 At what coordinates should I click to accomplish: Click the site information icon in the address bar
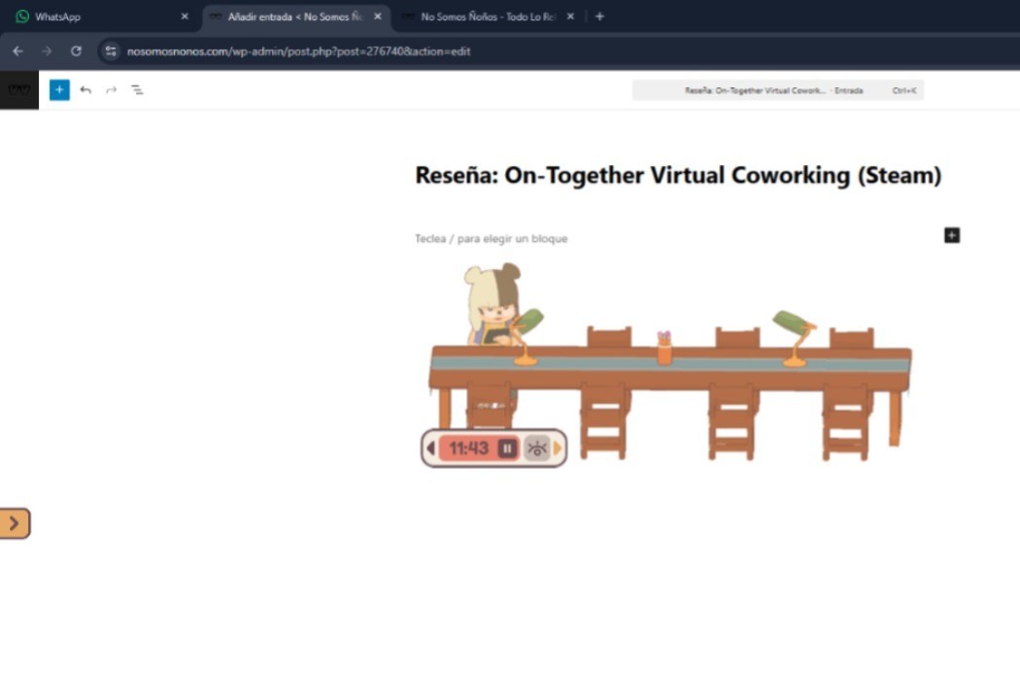(110, 50)
